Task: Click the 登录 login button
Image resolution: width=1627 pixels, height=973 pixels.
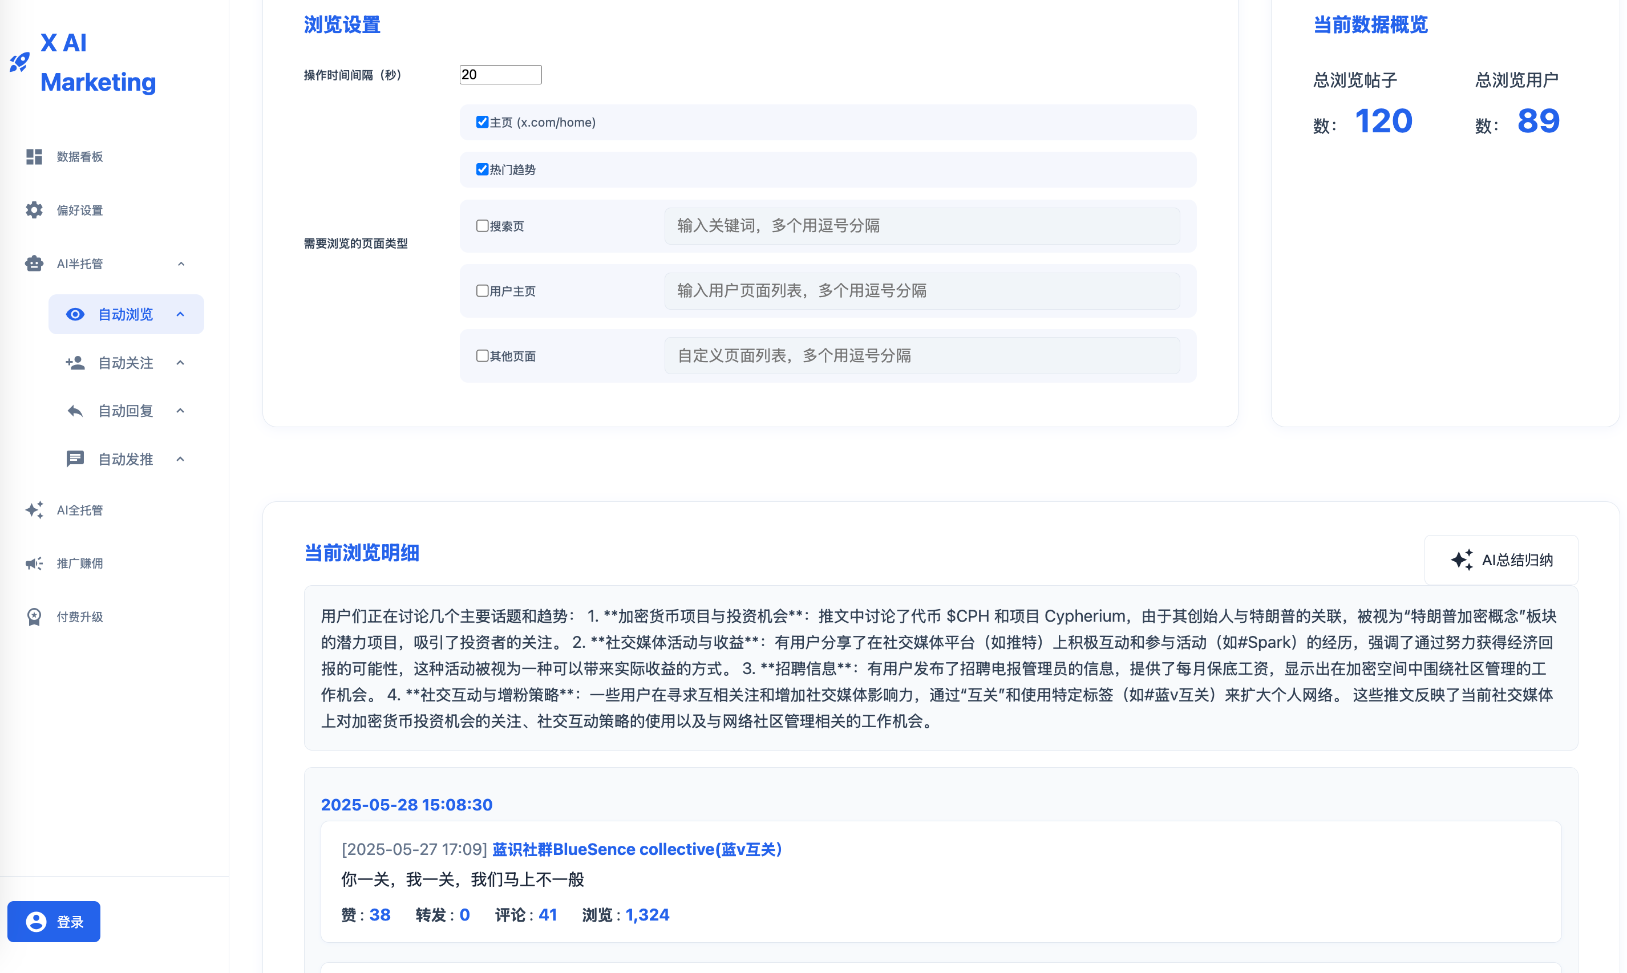Action: pos(54,921)
